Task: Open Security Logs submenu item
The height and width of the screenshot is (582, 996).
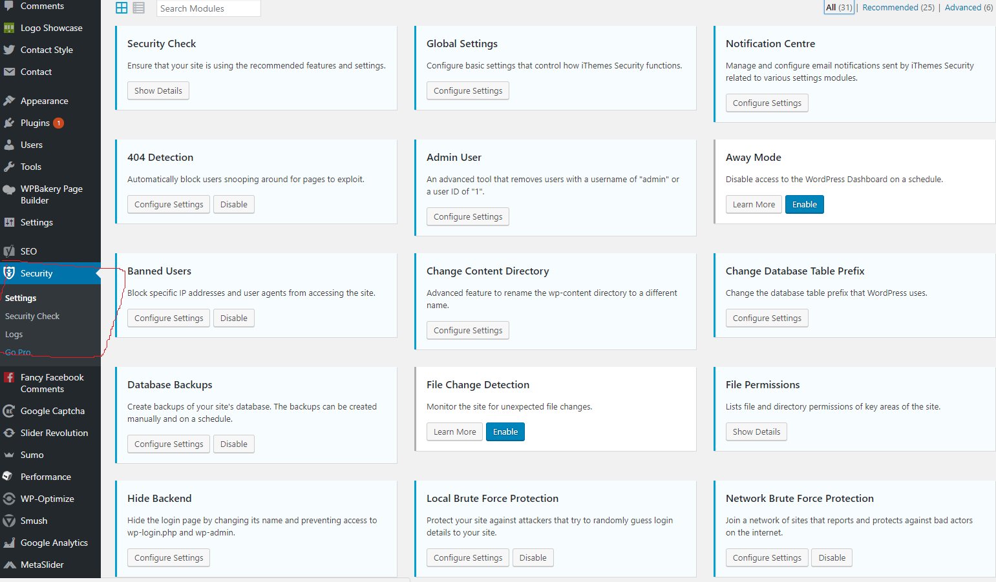Action: pos(14,335)
